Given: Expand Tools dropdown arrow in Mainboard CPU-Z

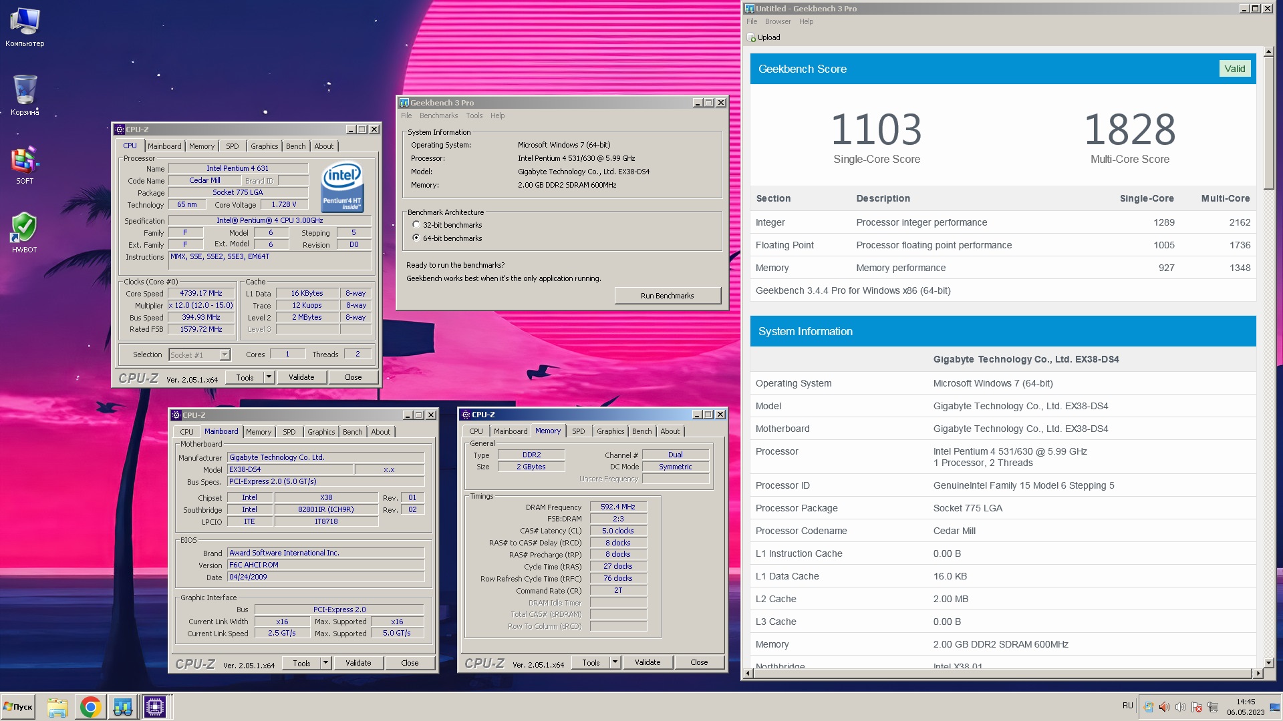Looking at the screenshot, I should click(x=325, y=663).
